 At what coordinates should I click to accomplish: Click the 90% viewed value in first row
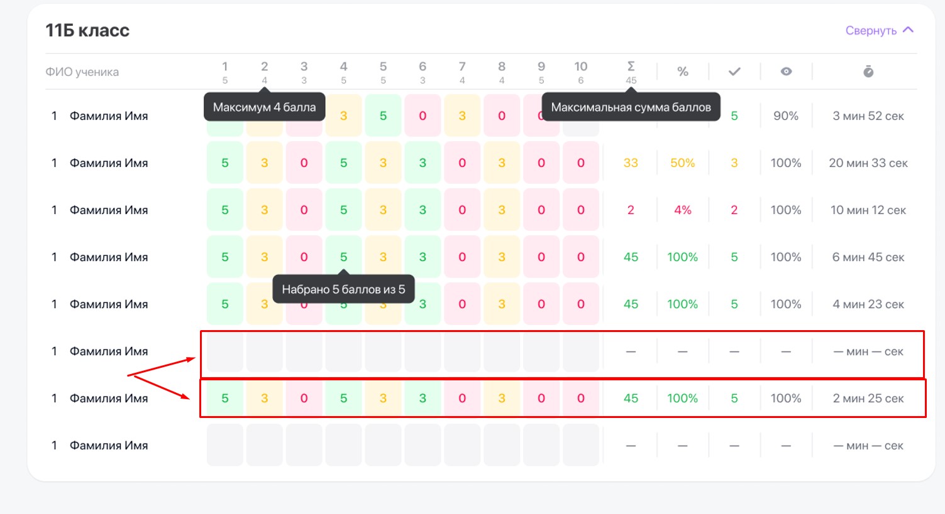(786, 116)
